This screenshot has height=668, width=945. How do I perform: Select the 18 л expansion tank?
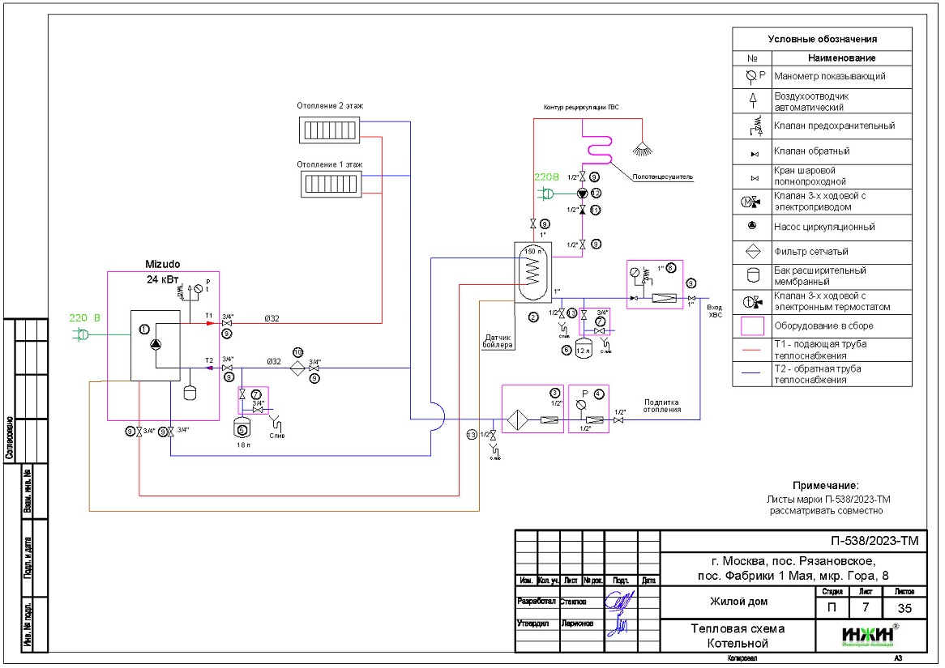pyautogui.click(x=242, y=422)
